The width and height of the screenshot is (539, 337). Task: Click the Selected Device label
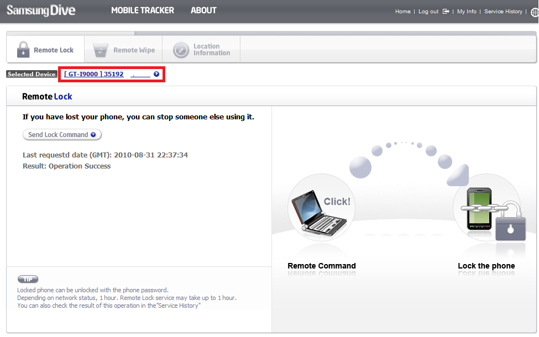[32, 74]
